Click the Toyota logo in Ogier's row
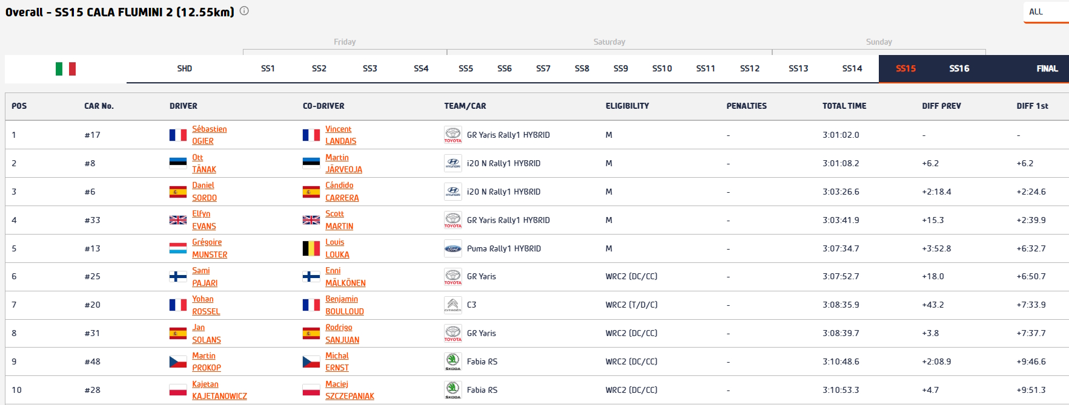This screenshot has width=1069, height=405. point(452,135)
